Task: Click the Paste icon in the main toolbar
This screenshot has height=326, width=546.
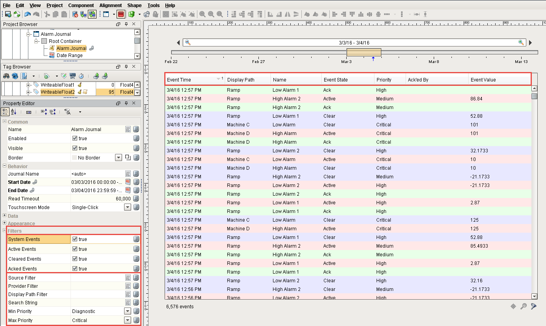Action: click(64, 15)
